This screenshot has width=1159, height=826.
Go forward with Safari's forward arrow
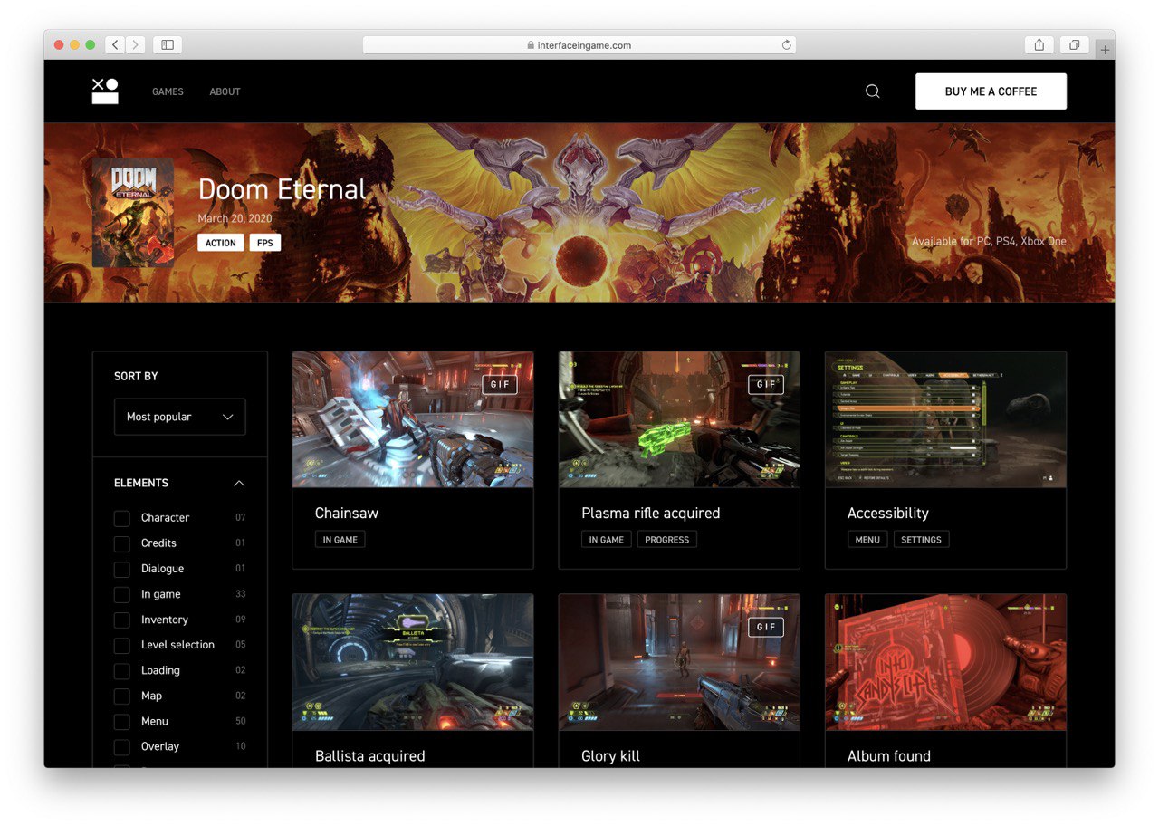click(136, 44)
